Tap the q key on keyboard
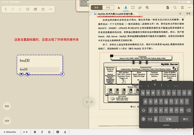194x135 pixels. [143, 93]
